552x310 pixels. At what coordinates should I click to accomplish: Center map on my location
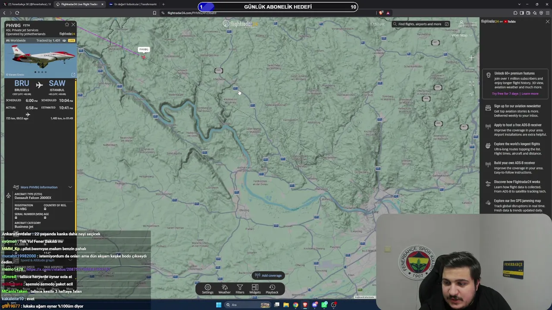coord(471,93)
